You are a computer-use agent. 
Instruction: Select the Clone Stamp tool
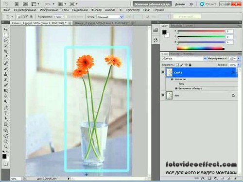pos(6,74)
